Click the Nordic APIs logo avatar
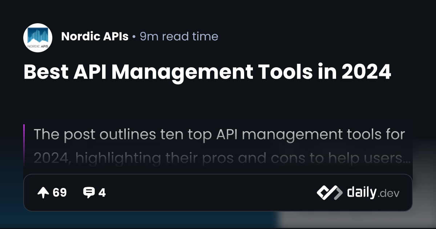 [x=38, y=38]
